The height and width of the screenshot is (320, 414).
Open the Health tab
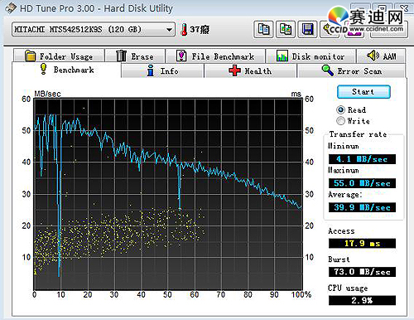click(250, 71)
